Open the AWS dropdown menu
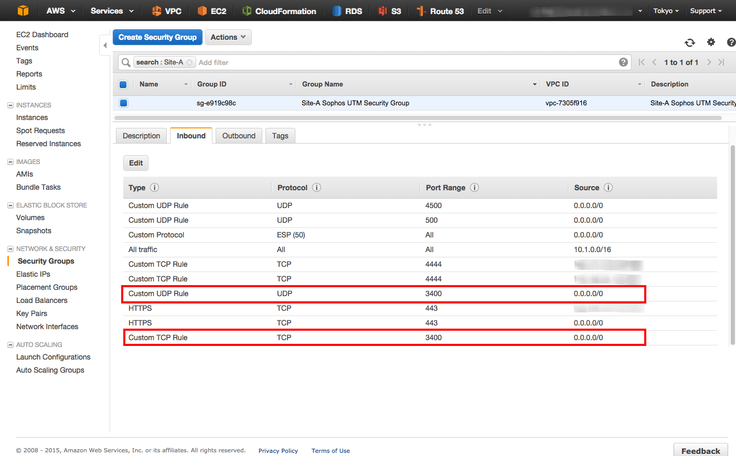Viewport: 736px width, 456px height. tap(61, 10)
